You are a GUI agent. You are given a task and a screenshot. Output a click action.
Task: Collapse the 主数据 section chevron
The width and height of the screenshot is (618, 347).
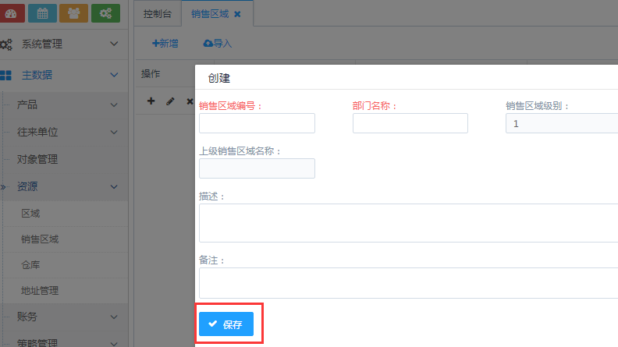(115, 75)
